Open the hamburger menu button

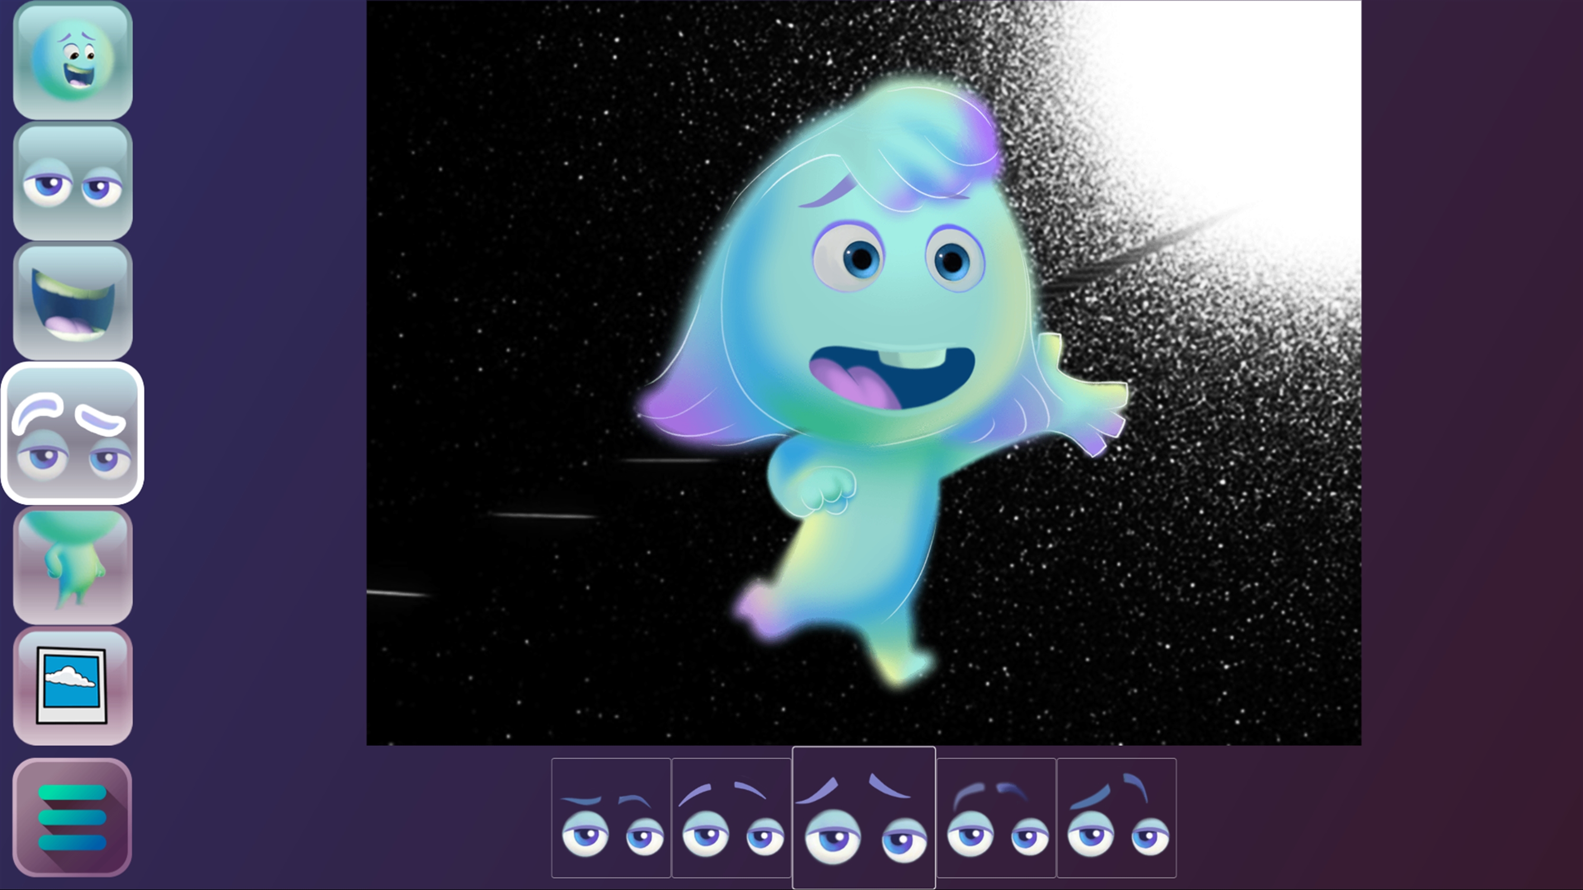click(x=72, y=817)
